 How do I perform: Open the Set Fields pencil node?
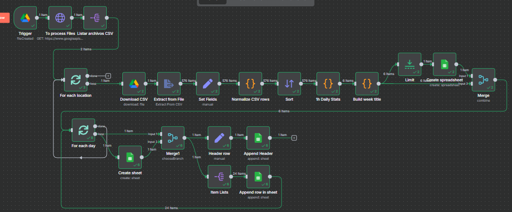coord(208,84)
